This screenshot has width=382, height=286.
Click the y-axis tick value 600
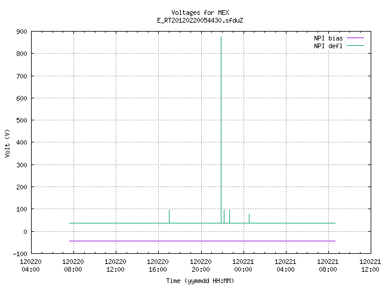pyautogui.click(x=21, y=98)
